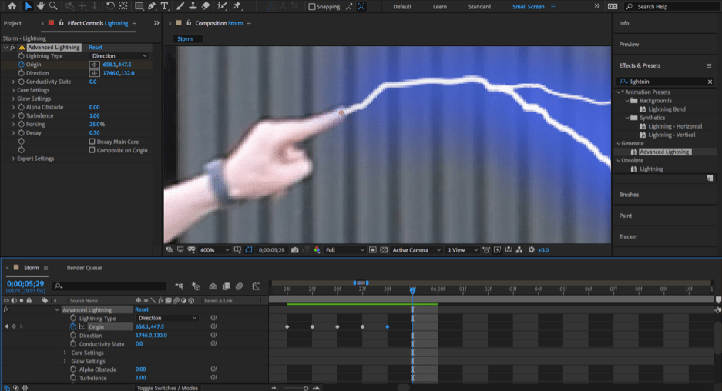Select the Eraser tool
The height and width of the screenshot is (391, 722).
click(x=206, y=6)
